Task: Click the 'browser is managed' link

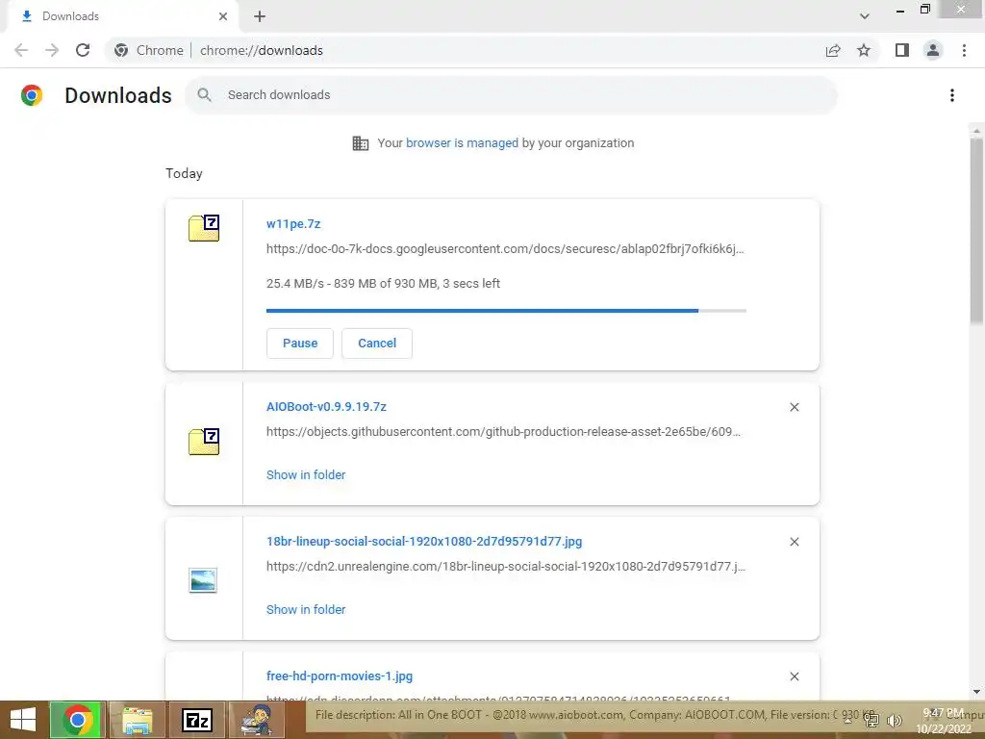Action: tap(462, 142)
